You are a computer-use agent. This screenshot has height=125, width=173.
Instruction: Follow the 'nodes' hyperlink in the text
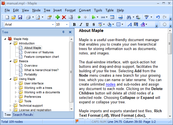(x=111, y=84)
